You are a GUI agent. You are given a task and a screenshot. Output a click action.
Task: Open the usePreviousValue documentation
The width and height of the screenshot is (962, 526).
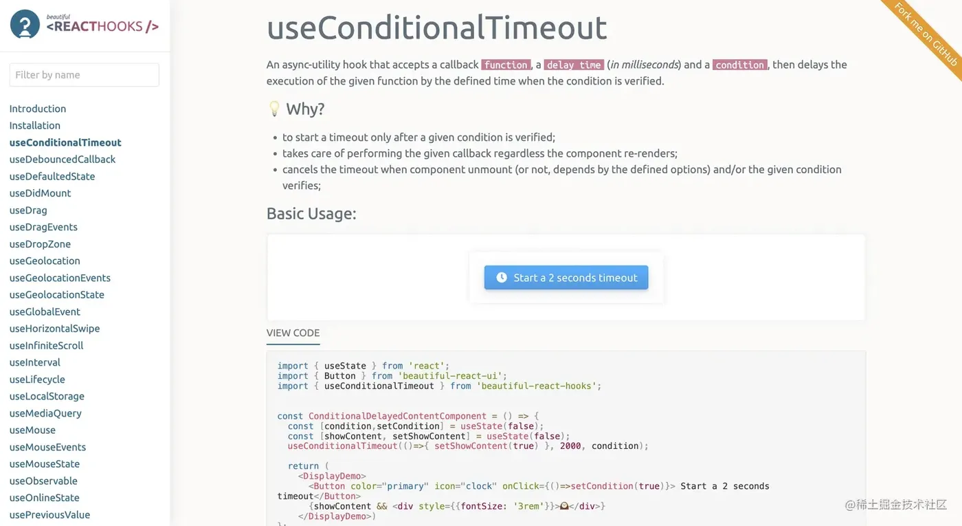pos(49,514)
